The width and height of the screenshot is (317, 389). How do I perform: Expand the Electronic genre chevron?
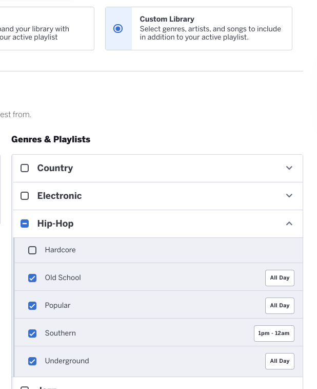[289, 196]
